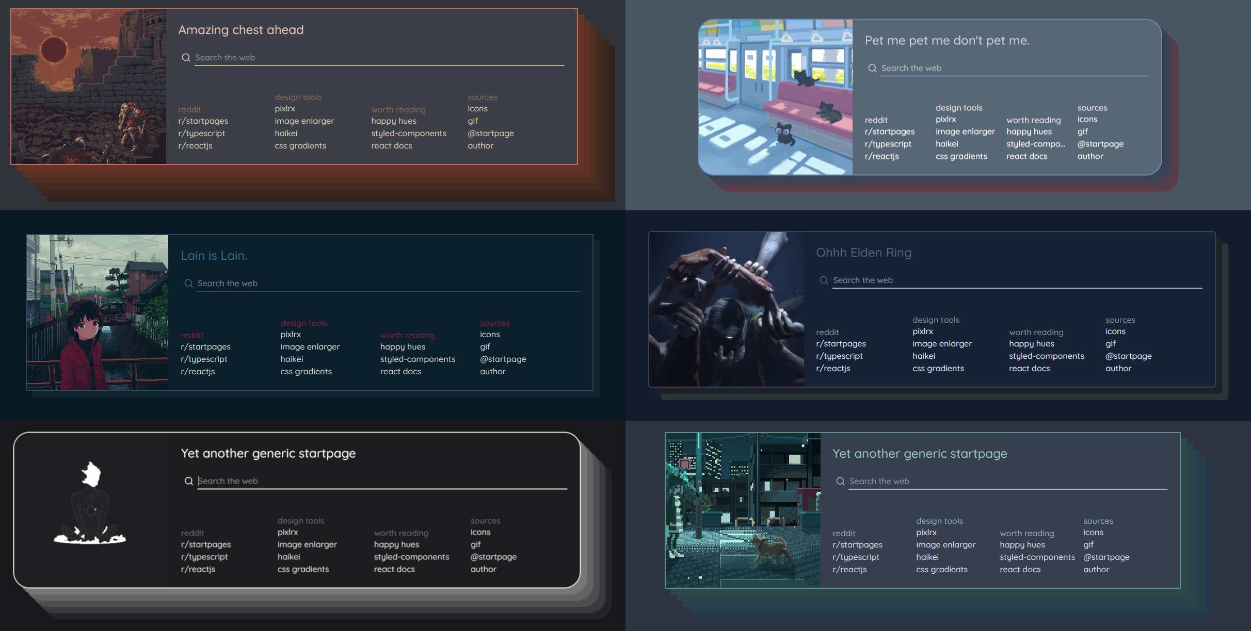Open styled-components link on pixel-city startpage
The width and height of the screenshot is (1251, 631).
point(1036,557)
